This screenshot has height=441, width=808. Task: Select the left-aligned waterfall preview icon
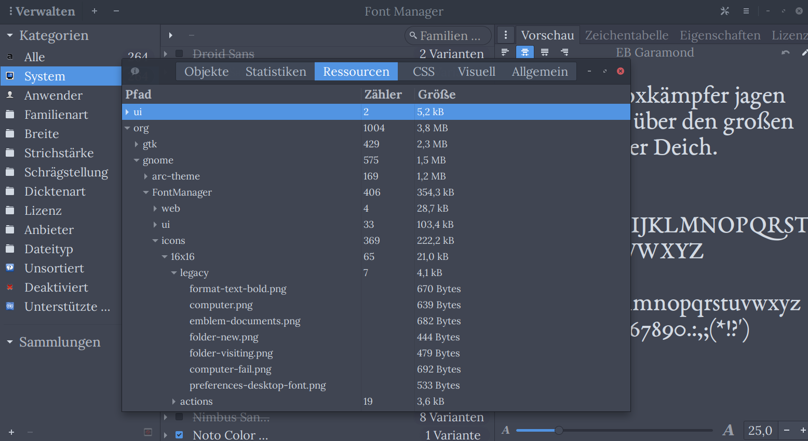pyautogui.click(x=504, y=52)
